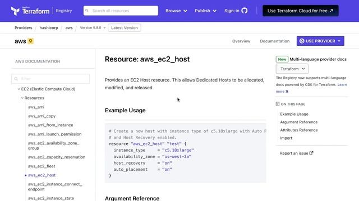Focus the sidebar Filter input

[x=50, y=79]
